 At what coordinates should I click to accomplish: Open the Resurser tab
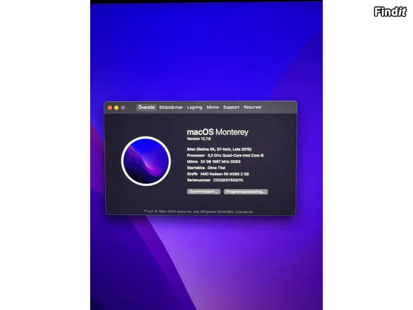pyautogui.click(x=252, y=107)
